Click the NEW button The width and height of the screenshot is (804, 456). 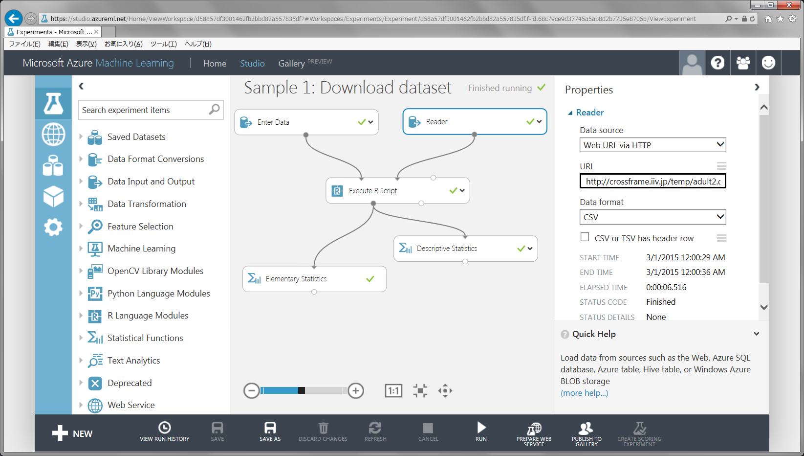tap(72, 433)
